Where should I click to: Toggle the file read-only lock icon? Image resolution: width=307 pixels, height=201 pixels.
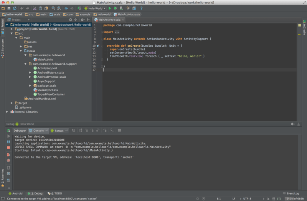[x=268, y=199]
